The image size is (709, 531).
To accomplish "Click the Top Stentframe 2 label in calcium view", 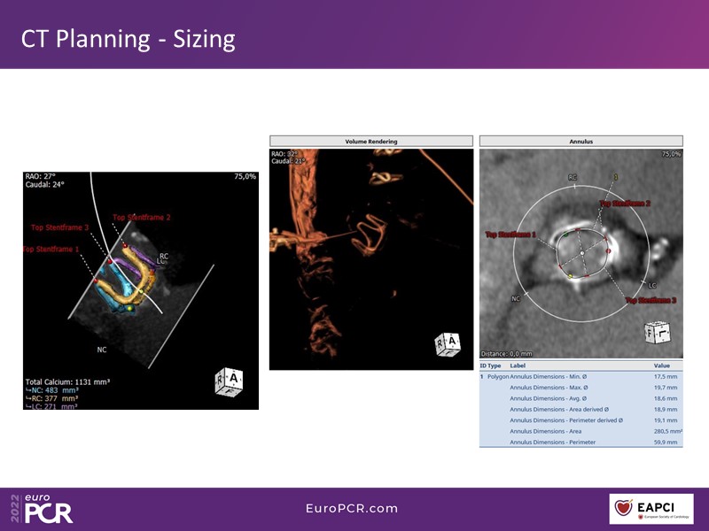I will click(x=141, y=217).
